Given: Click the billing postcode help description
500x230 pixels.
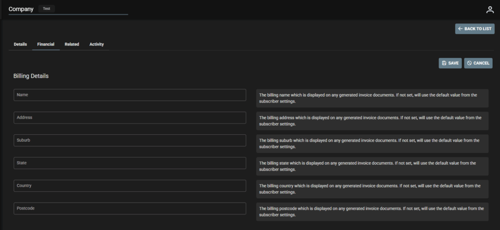Looking at the screenshot, I should [372, 211].
